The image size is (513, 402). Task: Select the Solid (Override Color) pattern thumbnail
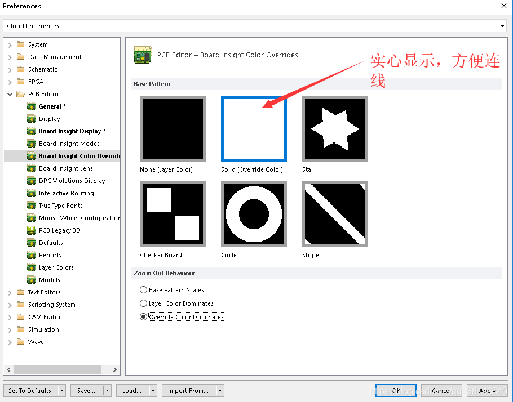[254, 128]
